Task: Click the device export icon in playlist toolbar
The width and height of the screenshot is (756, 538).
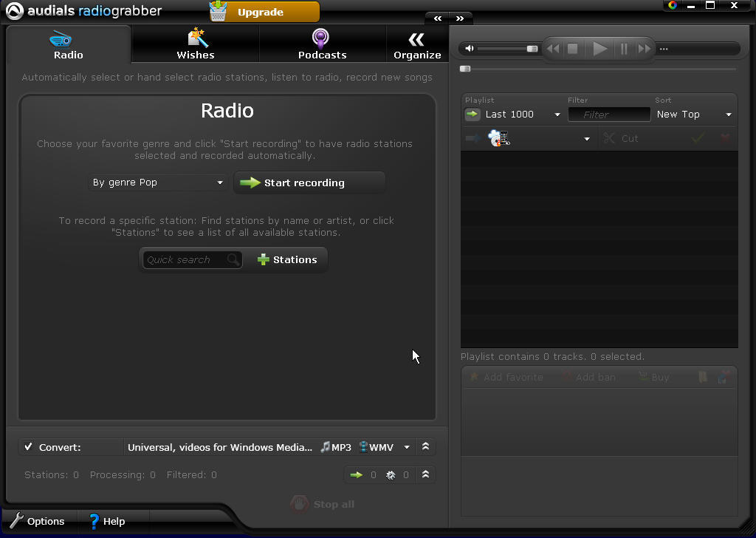Action: pos(499,138)
